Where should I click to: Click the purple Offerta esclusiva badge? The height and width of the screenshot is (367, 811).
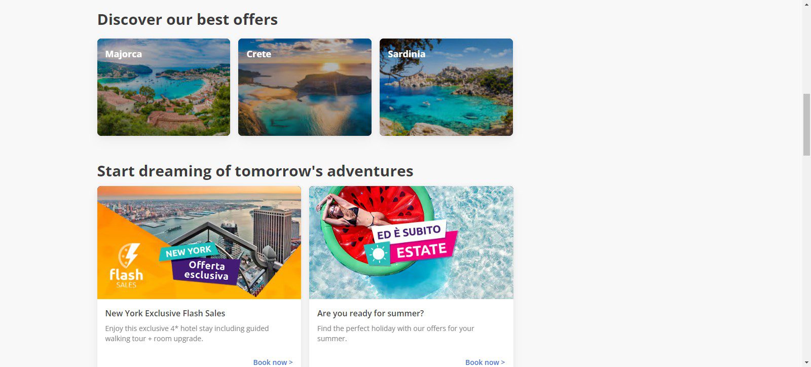206,271
